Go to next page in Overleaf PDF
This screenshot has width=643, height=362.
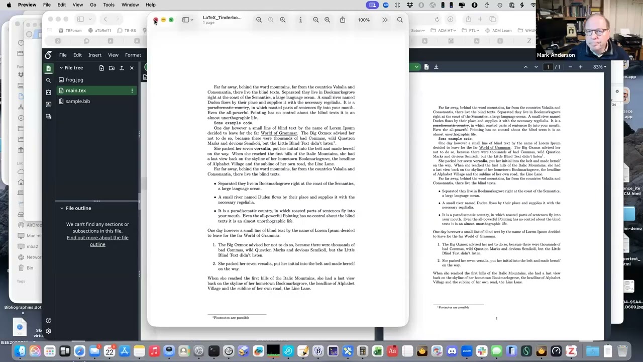536,67
